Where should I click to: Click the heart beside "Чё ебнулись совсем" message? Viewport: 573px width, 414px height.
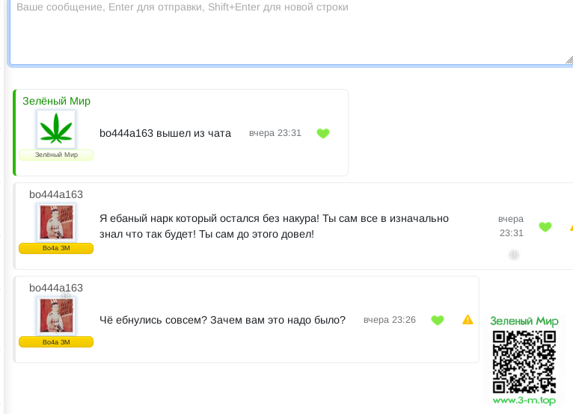click(438, 321)
